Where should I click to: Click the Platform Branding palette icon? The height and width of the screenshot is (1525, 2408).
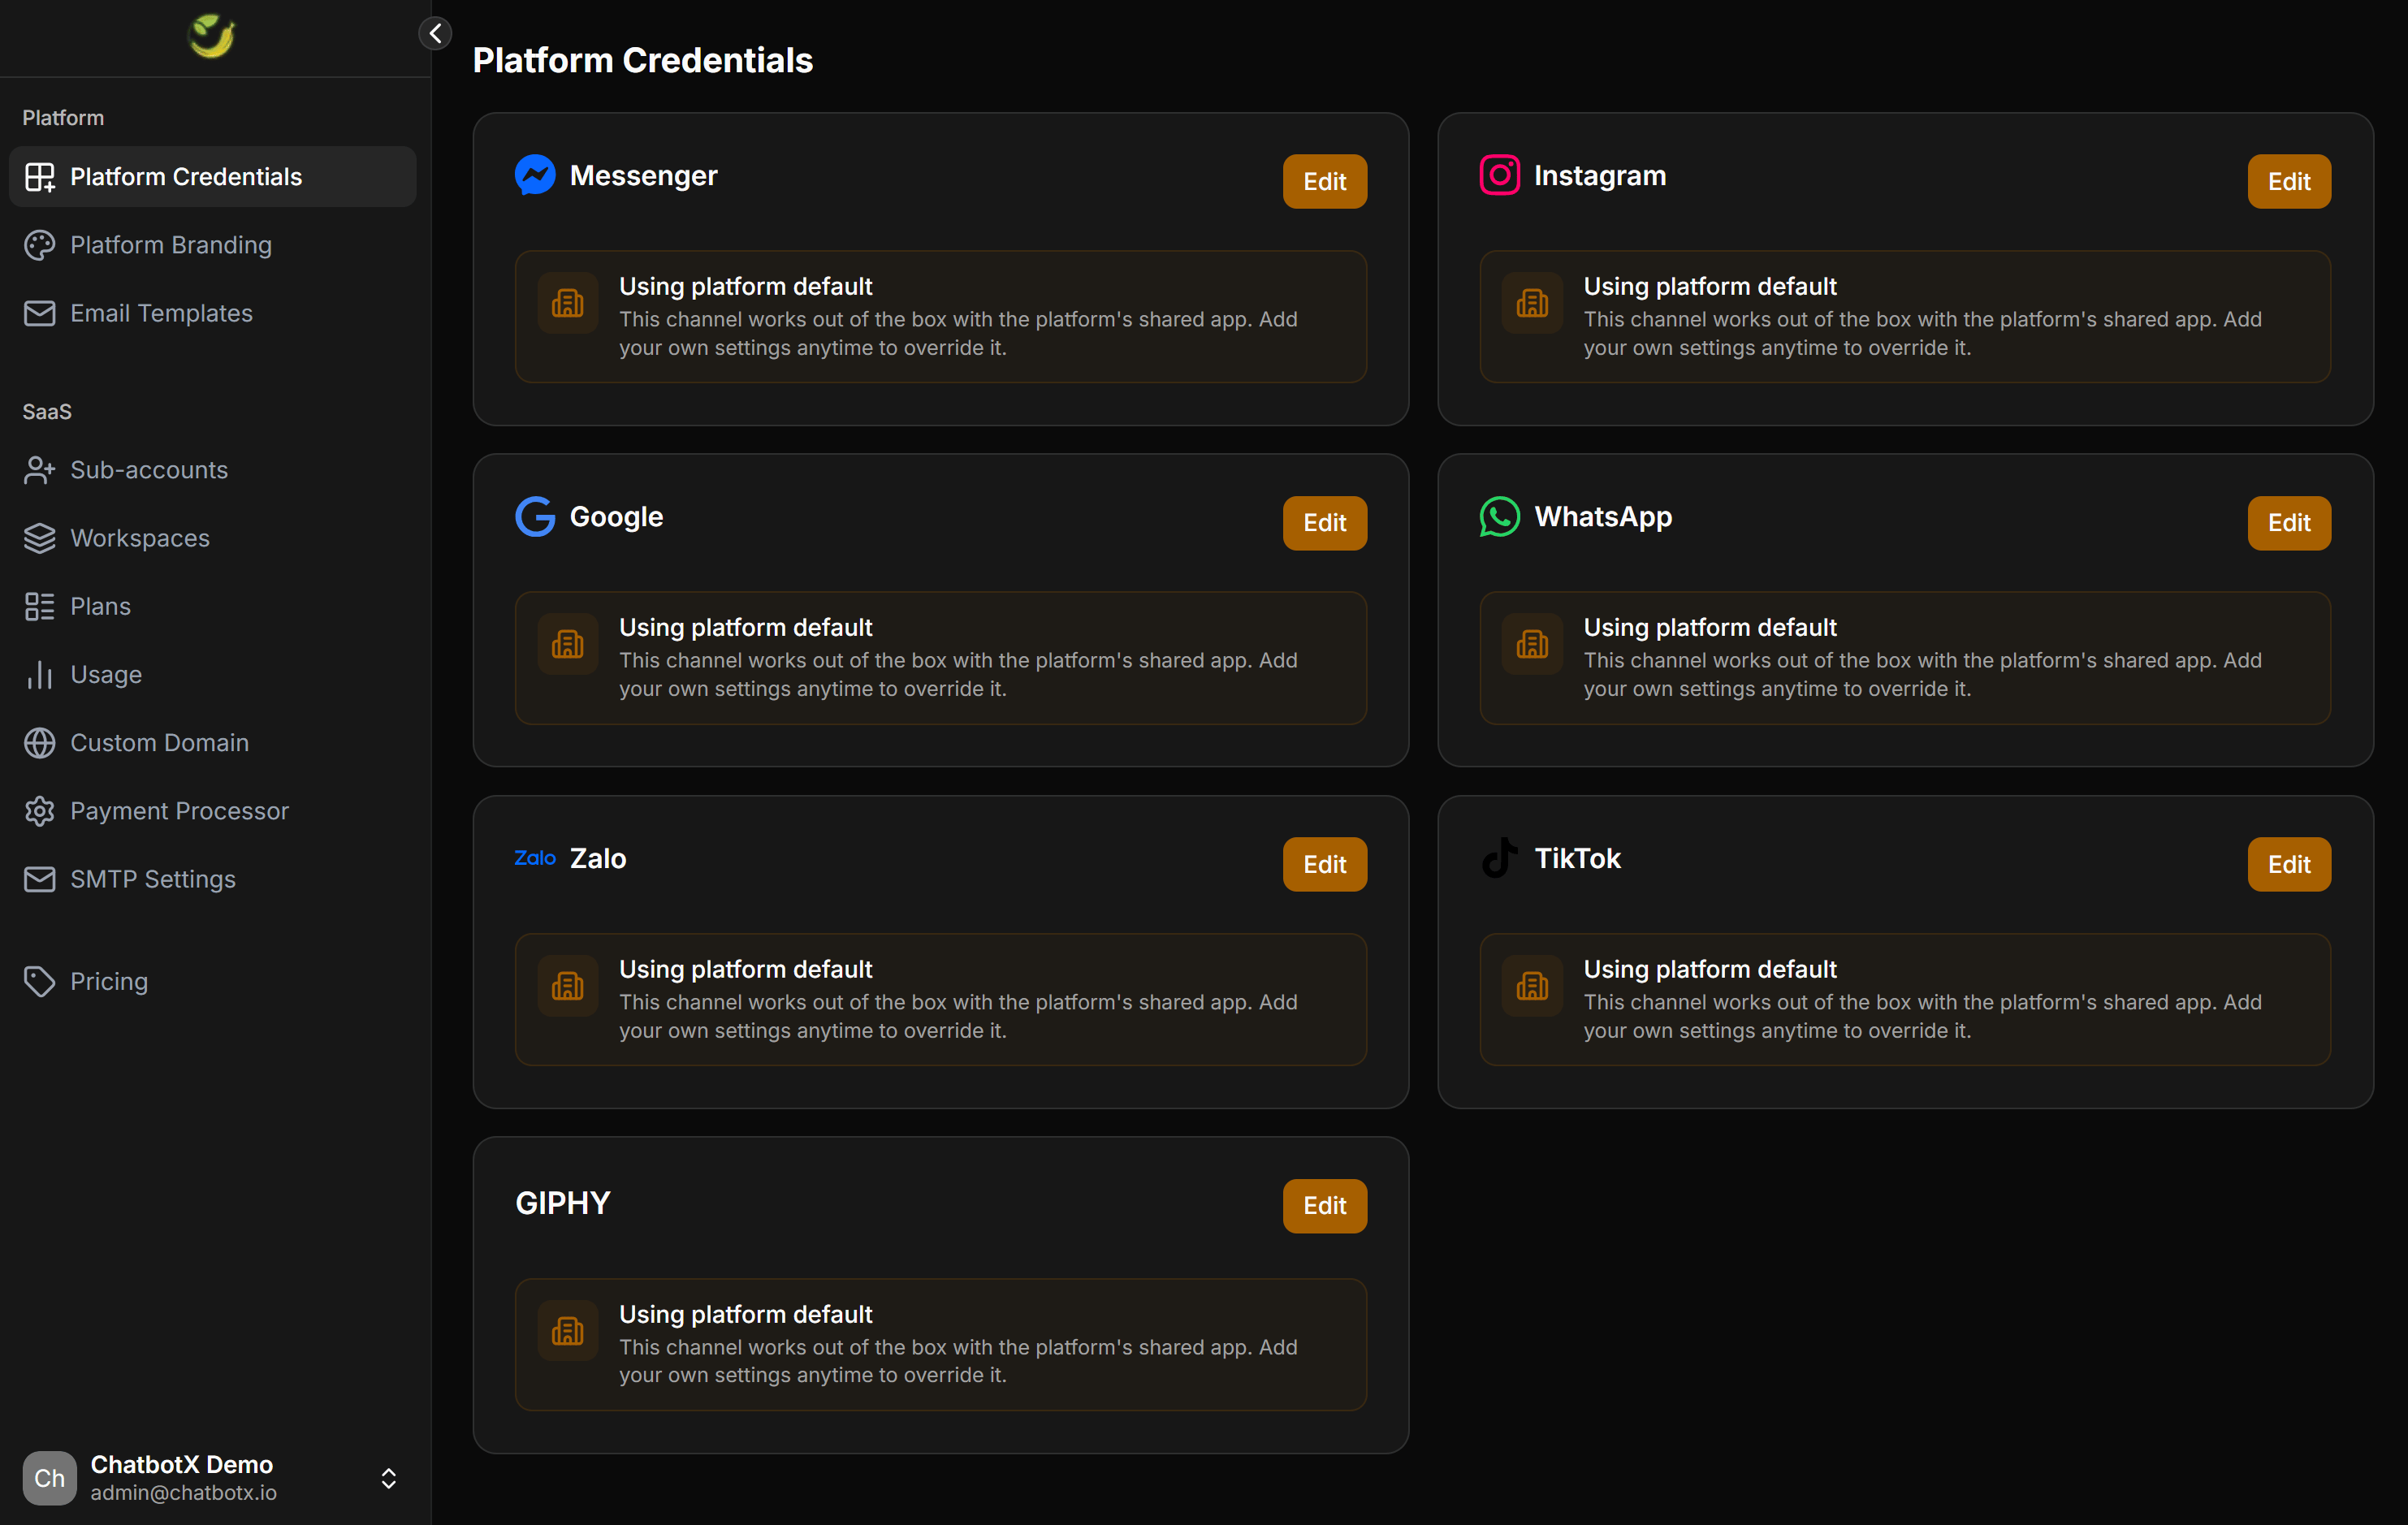coord(40,245)
